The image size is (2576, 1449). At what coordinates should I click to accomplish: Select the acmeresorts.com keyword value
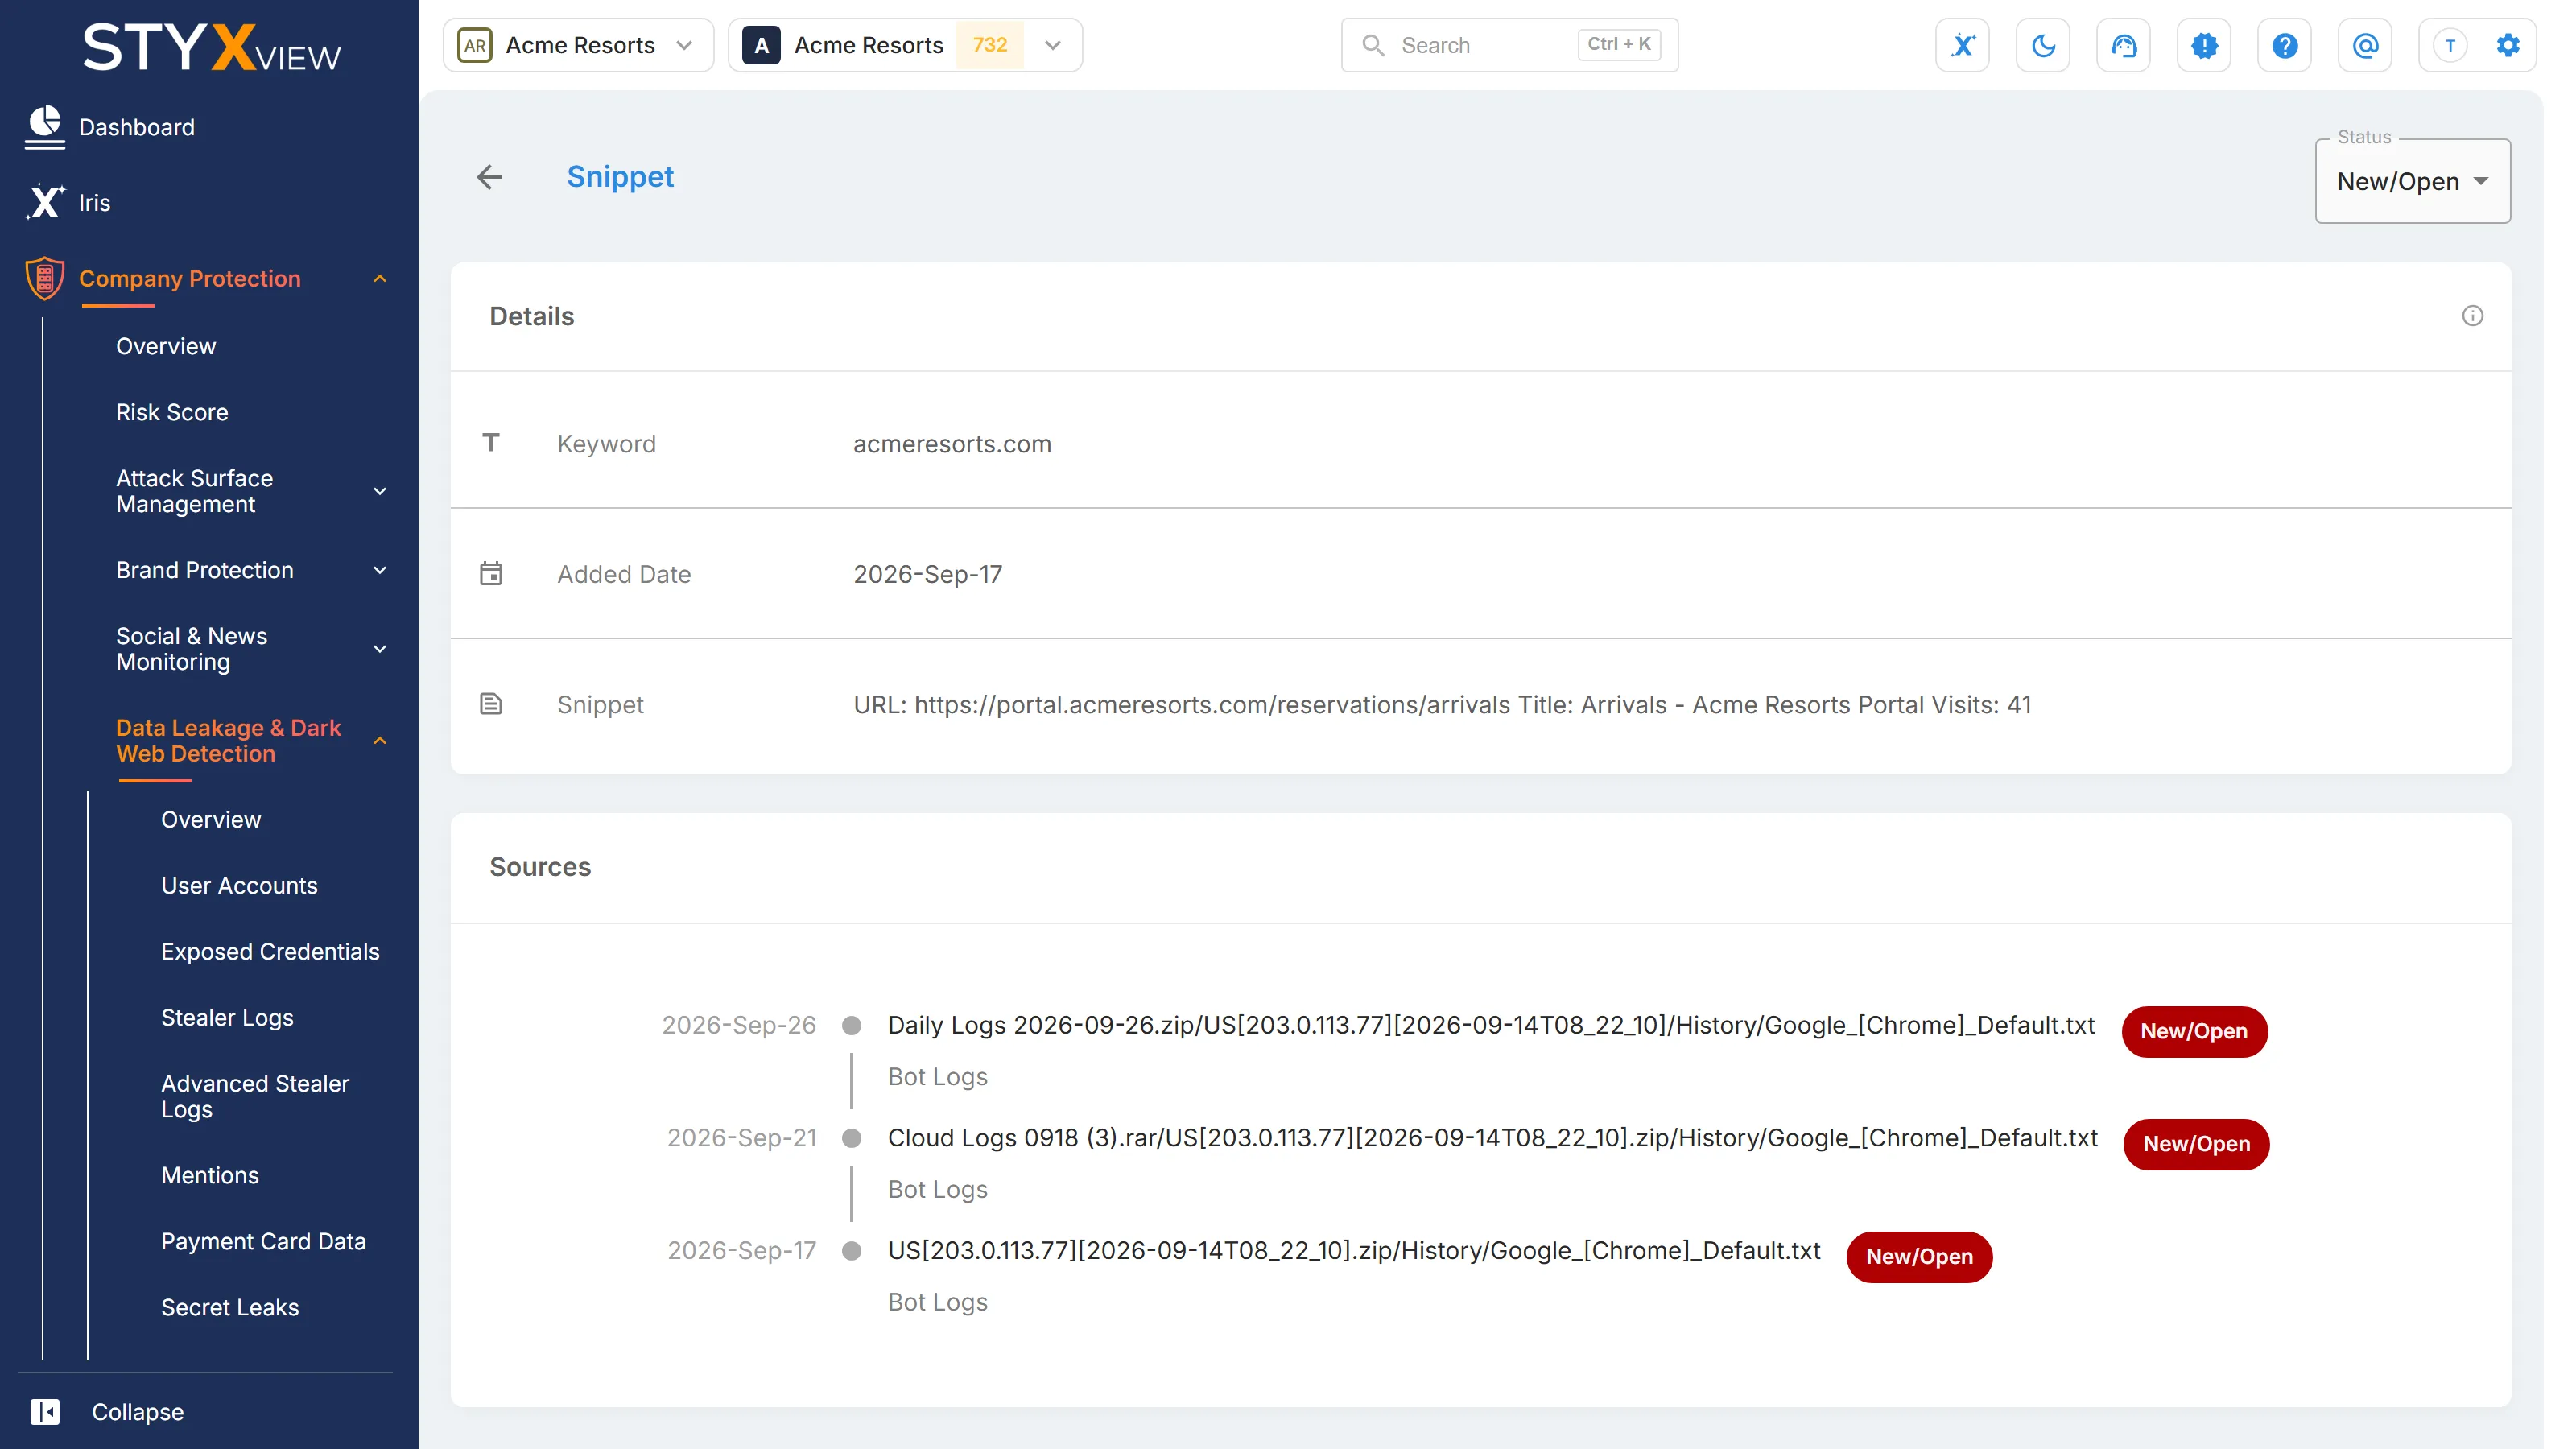(x=952, y=444)
